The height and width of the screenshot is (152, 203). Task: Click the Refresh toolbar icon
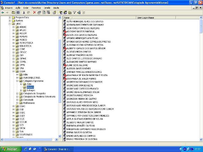tap(44, 12)
